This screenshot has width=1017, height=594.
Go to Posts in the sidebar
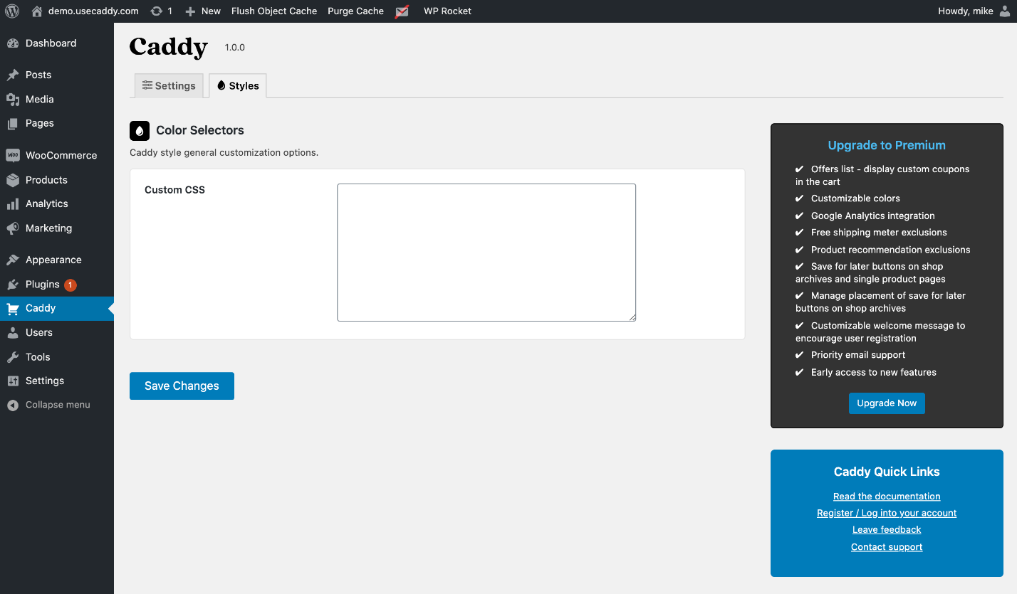(x=57, y=75)
